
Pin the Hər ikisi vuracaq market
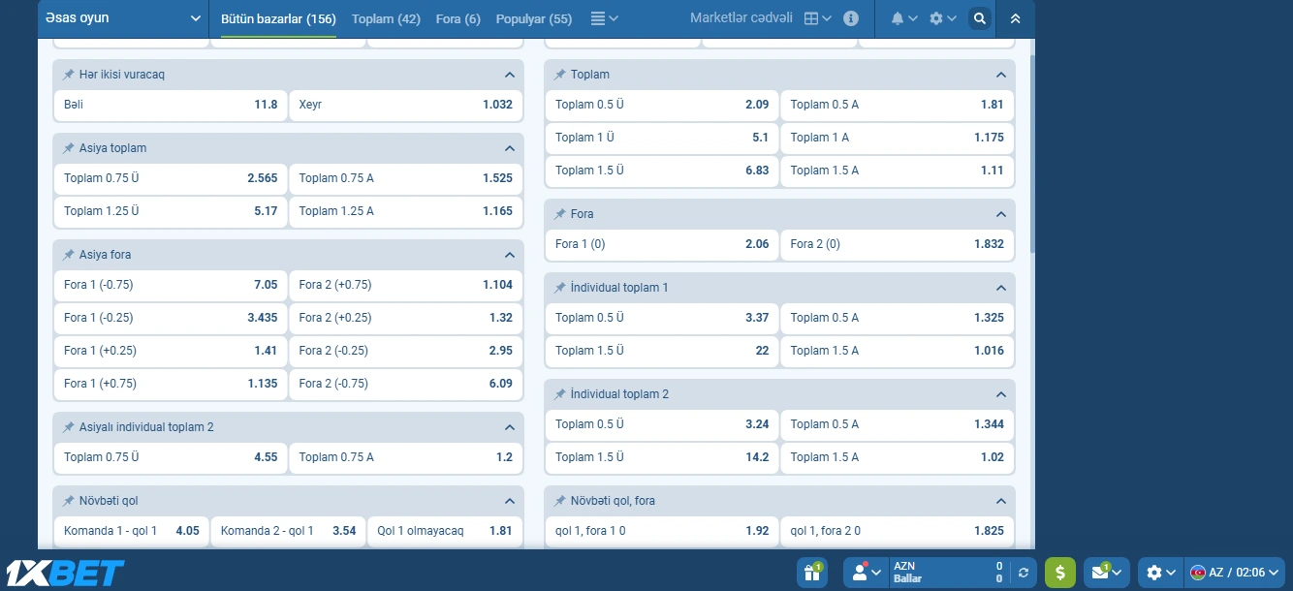[69, 75]
